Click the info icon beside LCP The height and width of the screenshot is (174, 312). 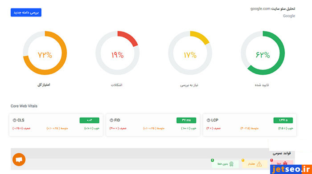208,120
